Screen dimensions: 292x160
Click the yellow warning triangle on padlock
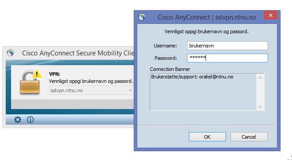coord(37,74)
